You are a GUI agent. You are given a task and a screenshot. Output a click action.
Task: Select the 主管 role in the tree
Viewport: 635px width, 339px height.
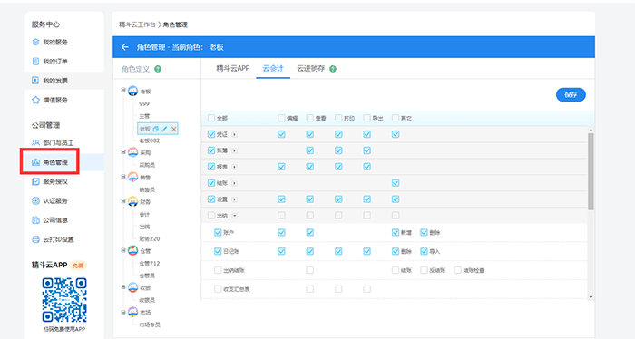(x=144, y=116)
